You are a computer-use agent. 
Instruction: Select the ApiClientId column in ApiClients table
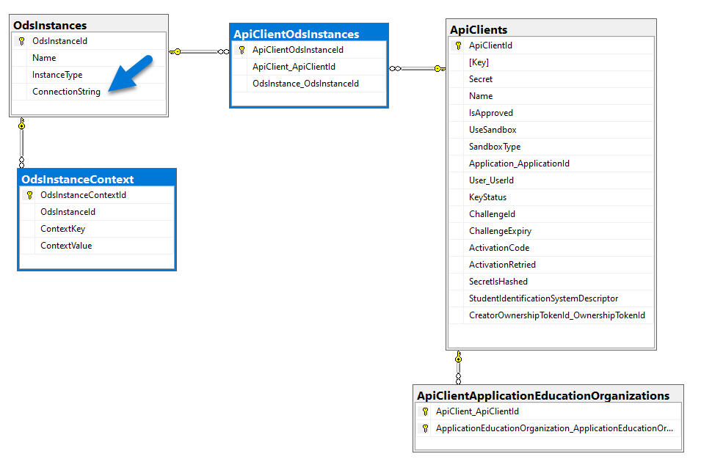[551, 45]
